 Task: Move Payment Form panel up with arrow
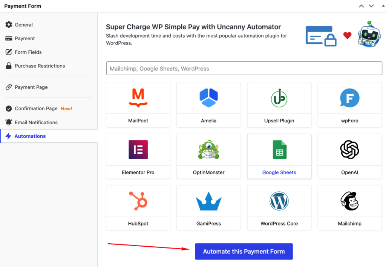361,6
